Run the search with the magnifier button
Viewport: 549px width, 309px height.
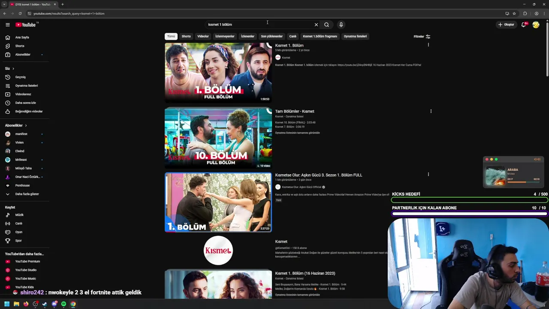click(326, 24)
